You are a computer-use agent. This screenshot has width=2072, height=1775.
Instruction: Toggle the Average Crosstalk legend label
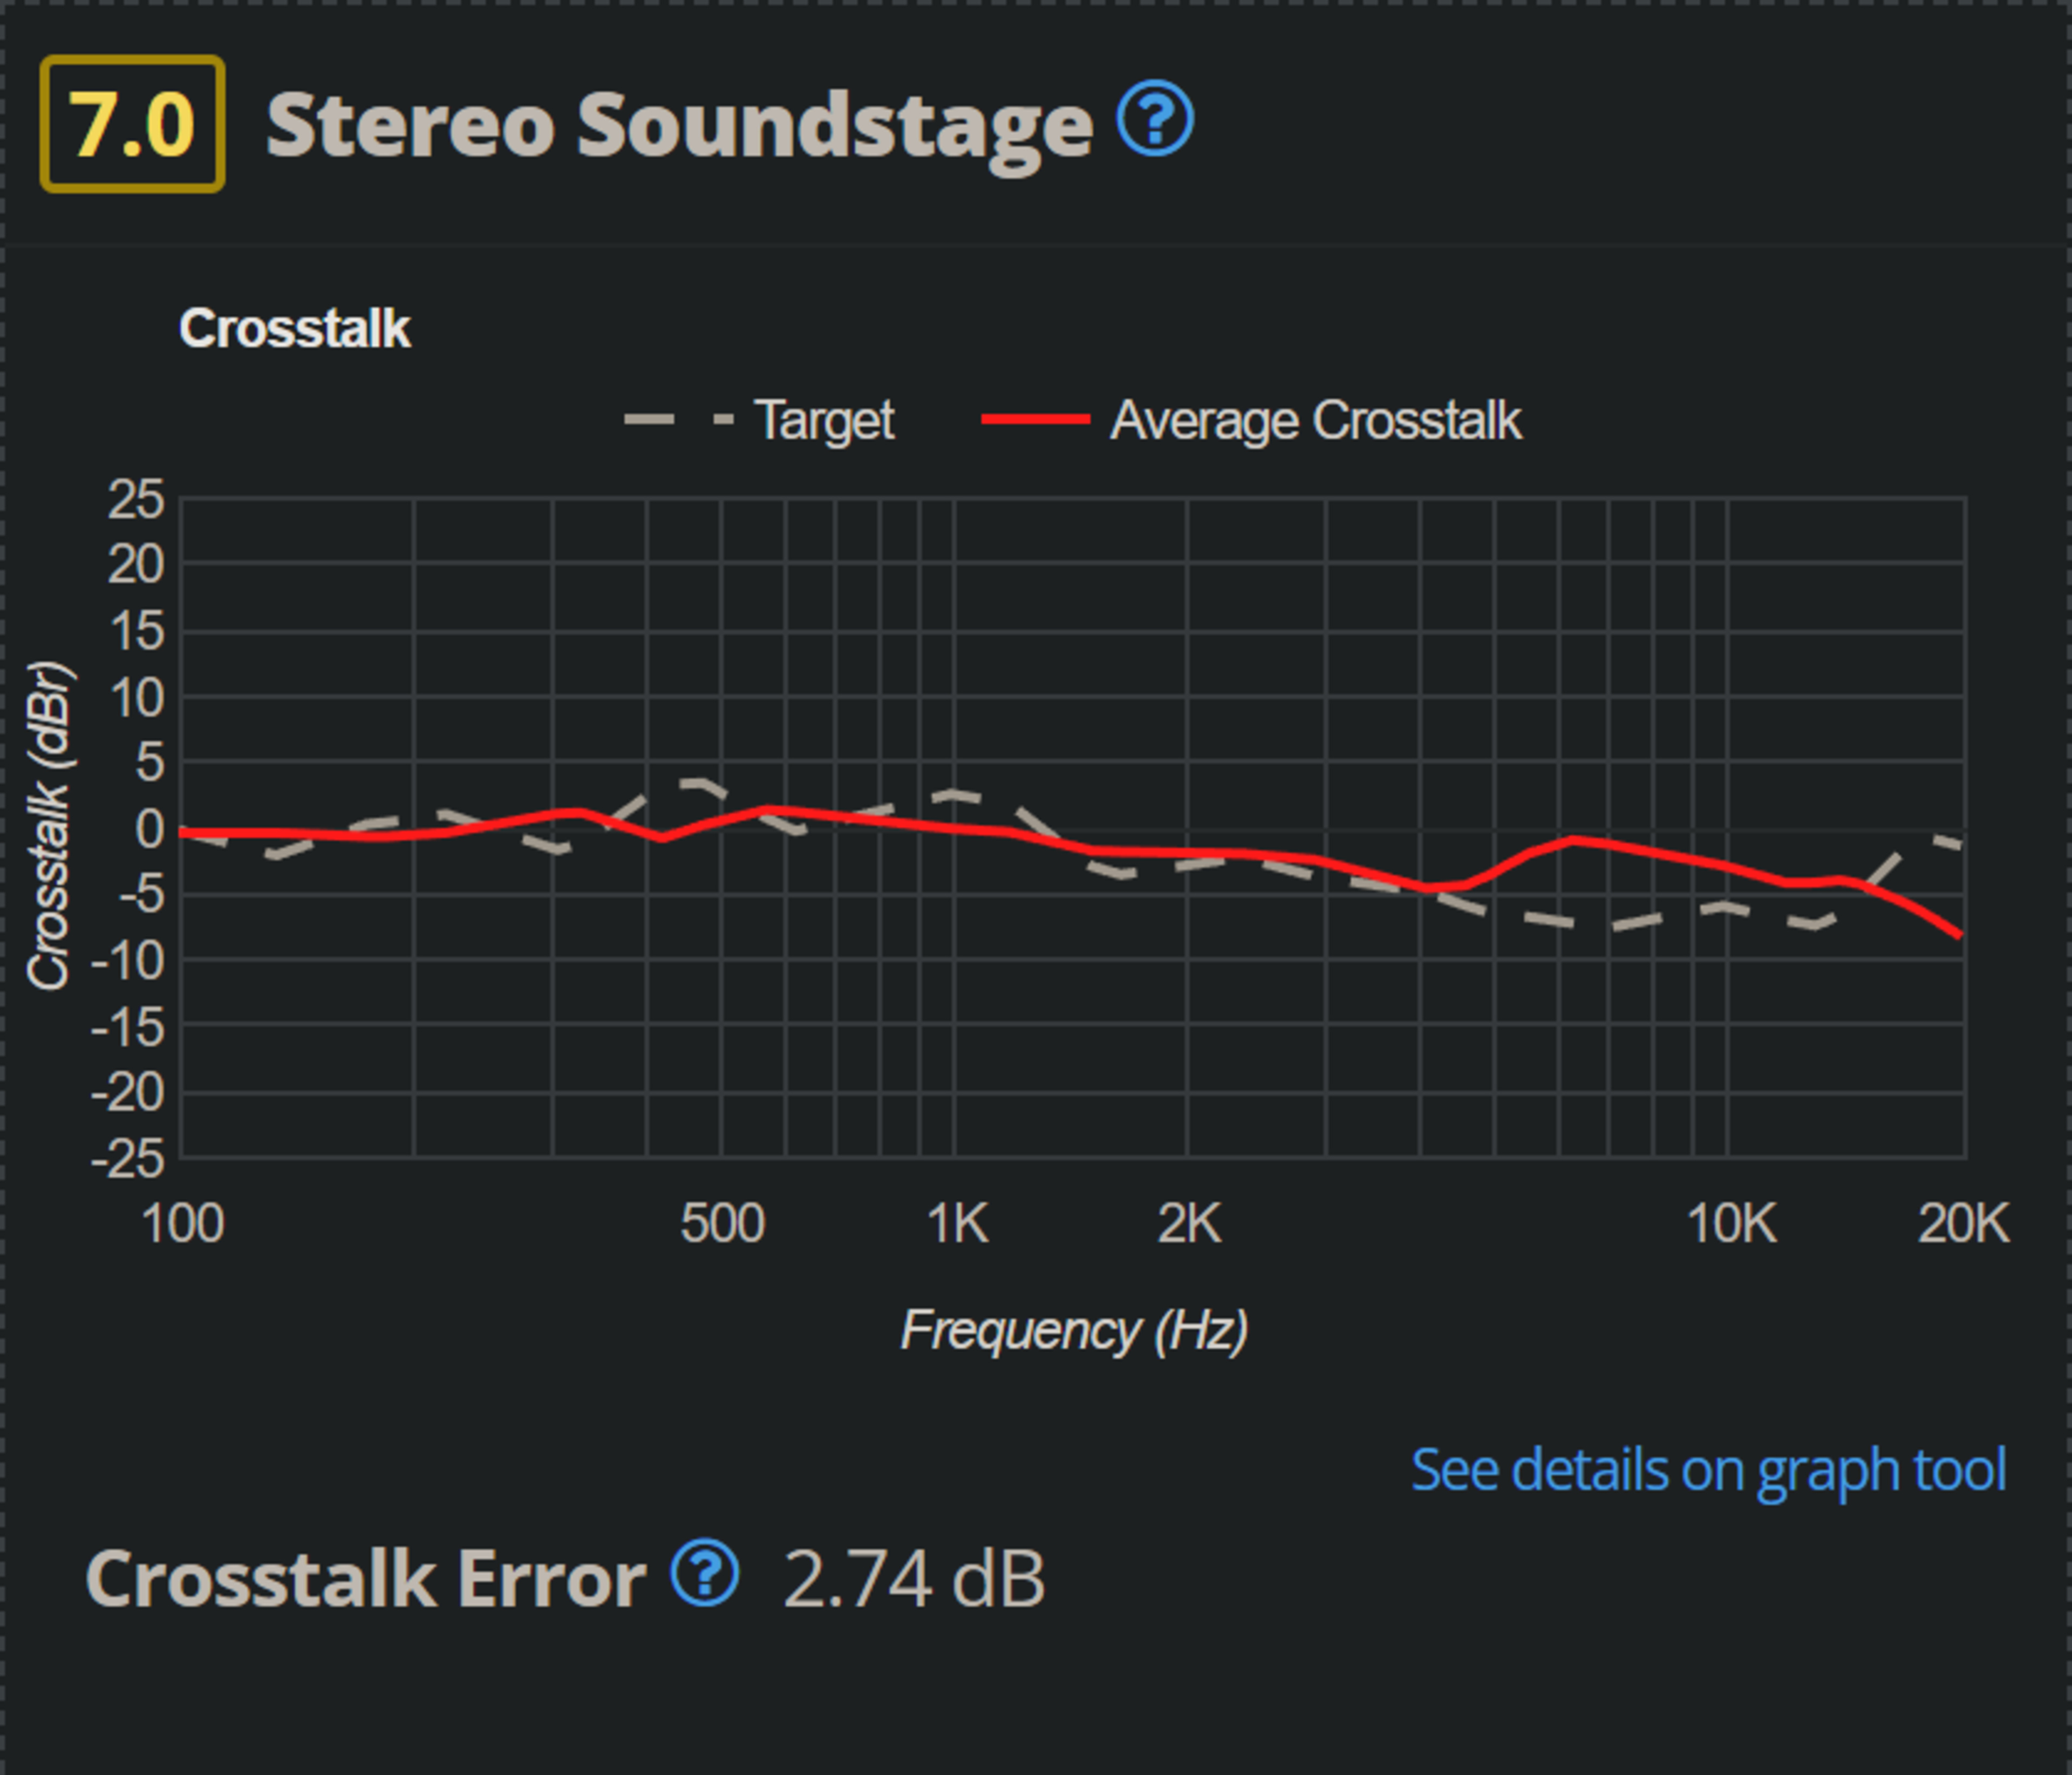click(x=1316, y=420)
